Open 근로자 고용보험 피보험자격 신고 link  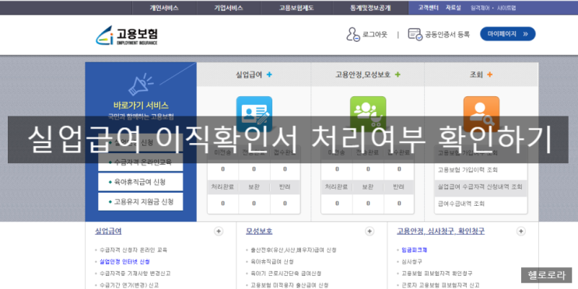coord(440,285)
